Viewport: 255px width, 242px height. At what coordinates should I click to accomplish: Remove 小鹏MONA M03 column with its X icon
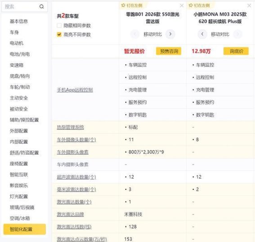click(x=249, y=5)
